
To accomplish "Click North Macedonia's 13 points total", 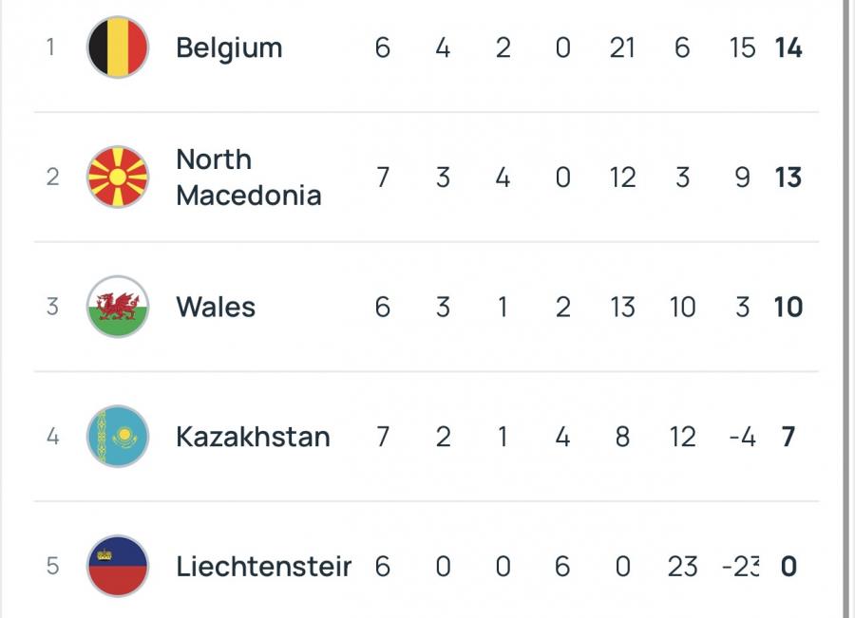I will point(788,178).
